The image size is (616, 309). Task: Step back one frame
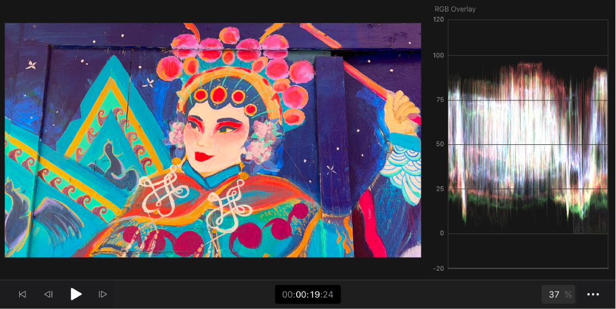[x=49, y=294]
